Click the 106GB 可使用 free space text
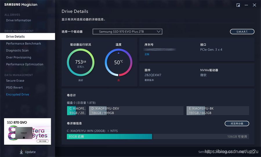The width and height of the screenshot is (261, 157). click(237, 136)
